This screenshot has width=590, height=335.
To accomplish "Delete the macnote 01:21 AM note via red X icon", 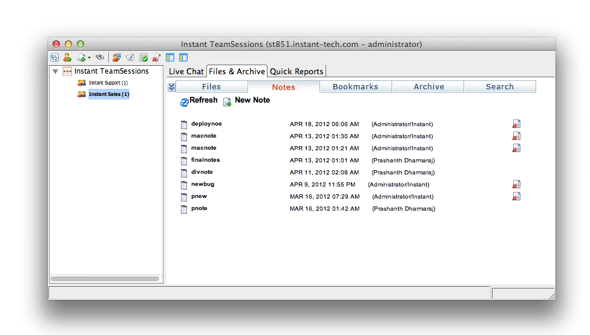I will pyautogui.click(x=516, y=148).
